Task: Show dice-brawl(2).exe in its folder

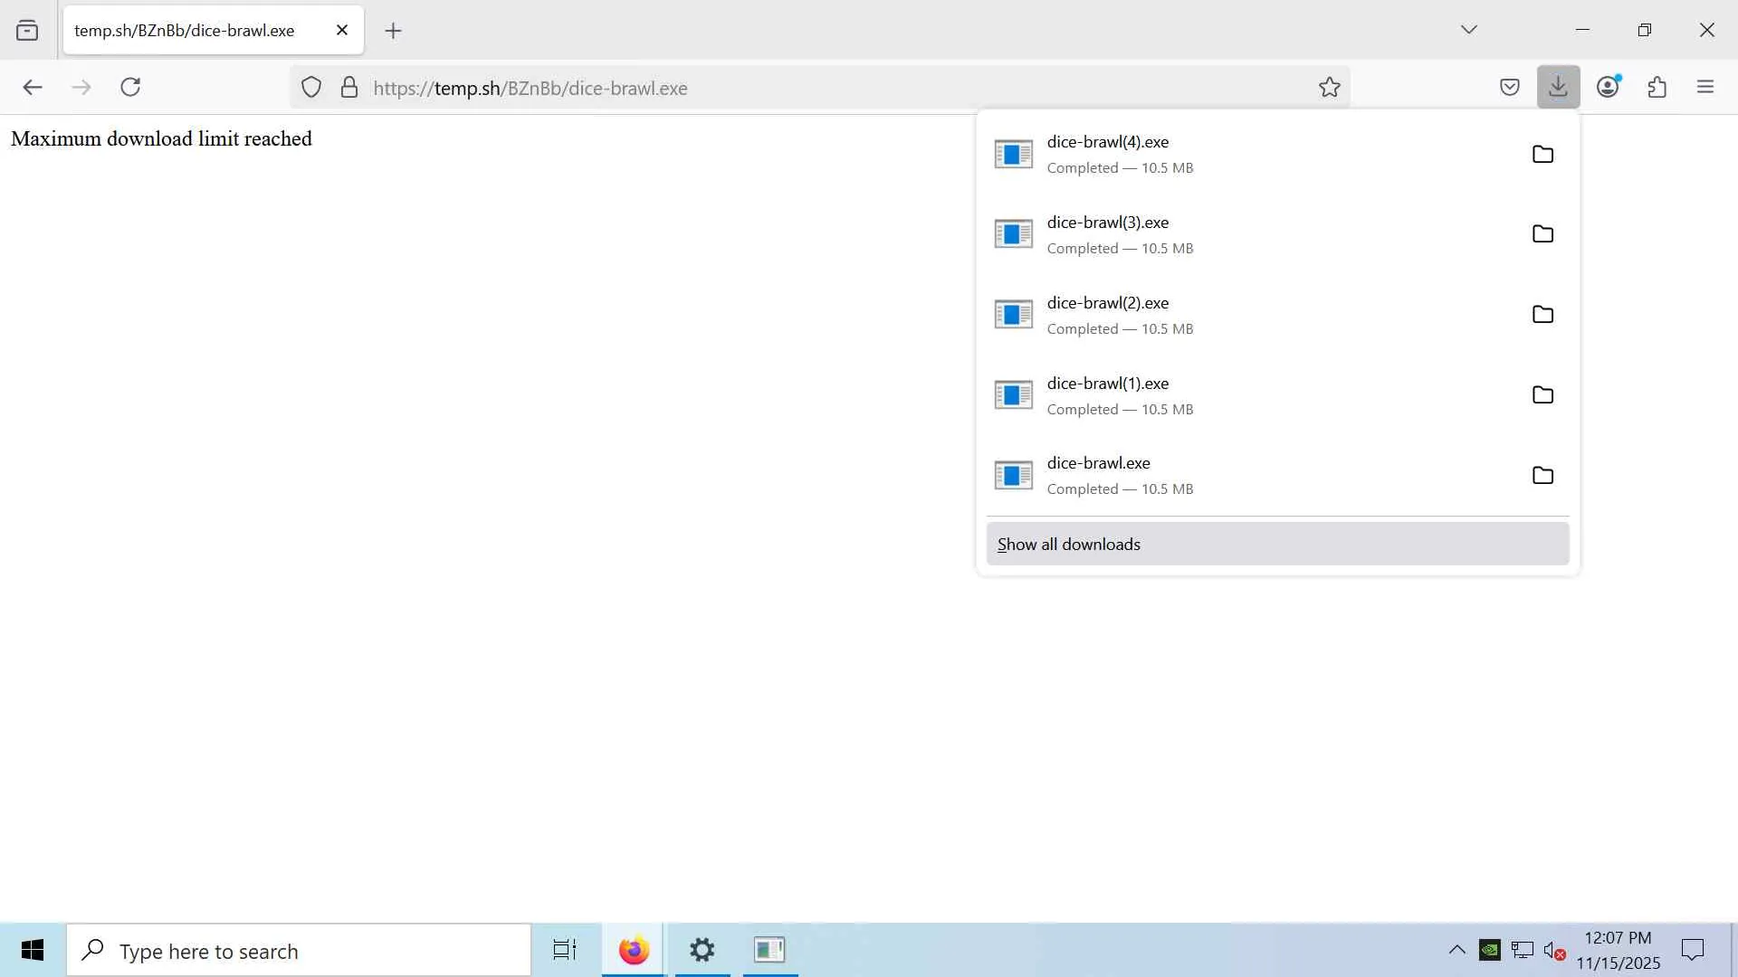Action: [x=1542, y=314]
